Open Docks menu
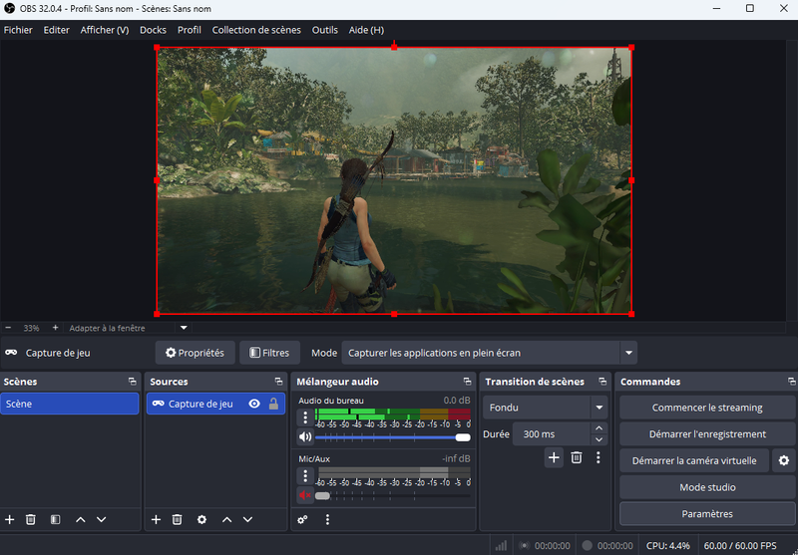This screenshot has width=798, height=555. click(x=153, y=30)
